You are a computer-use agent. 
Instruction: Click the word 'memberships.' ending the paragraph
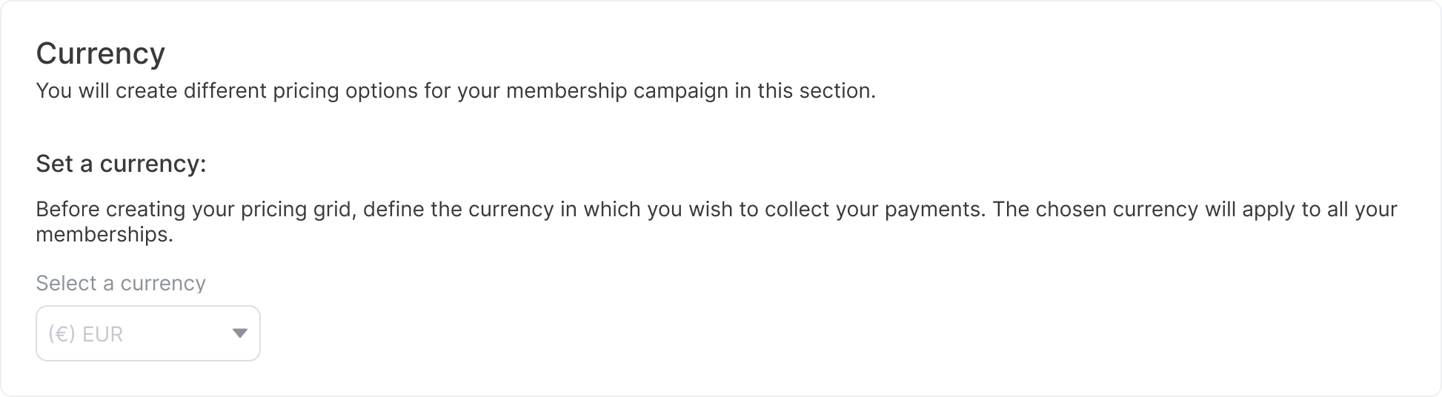point(104,236)
